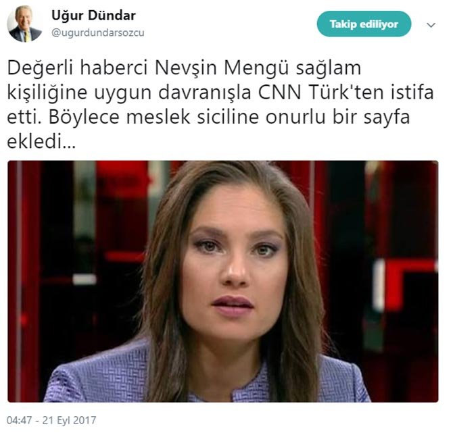The image size is (453, 437).
Task: Click the 21 Eyl date in the timestamp
Action: click(55, 420)
